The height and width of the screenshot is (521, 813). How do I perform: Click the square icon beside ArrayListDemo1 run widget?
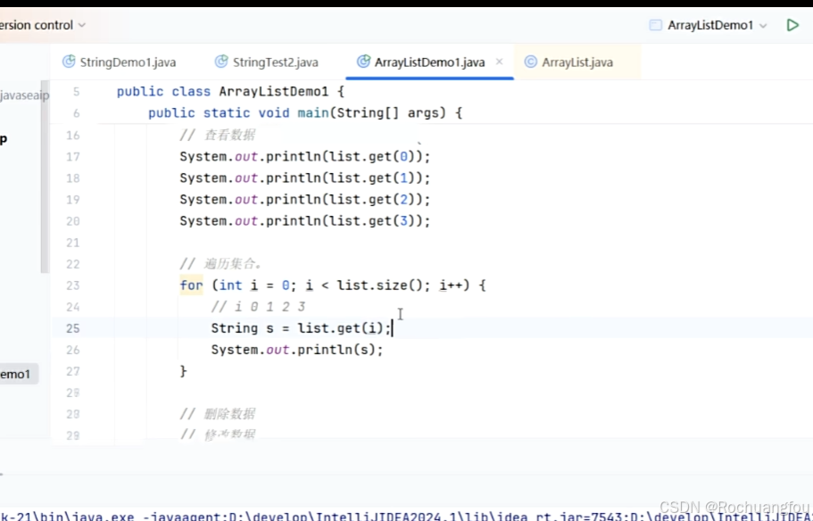point(653,25)
